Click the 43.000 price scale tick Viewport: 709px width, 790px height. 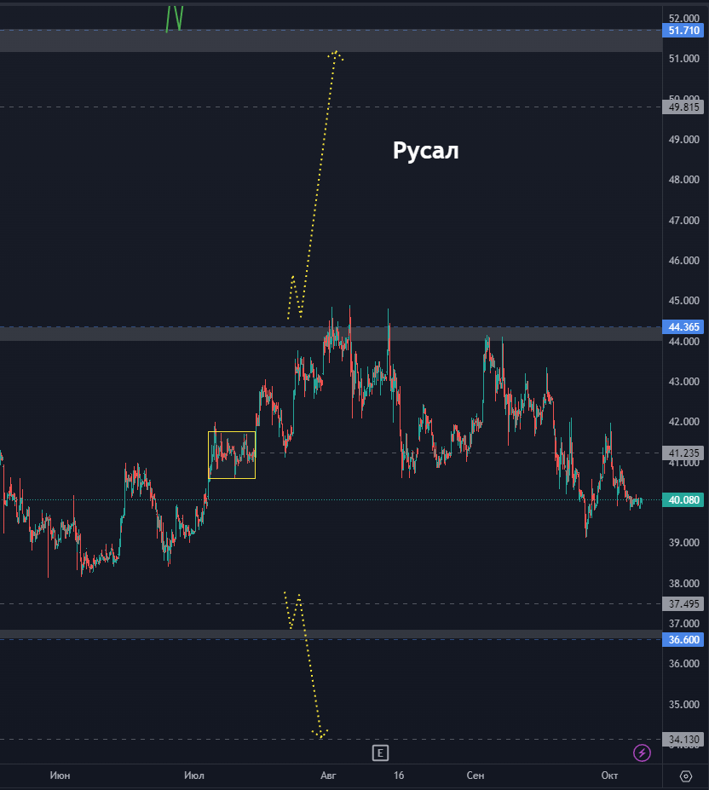(x=683, y=382)
